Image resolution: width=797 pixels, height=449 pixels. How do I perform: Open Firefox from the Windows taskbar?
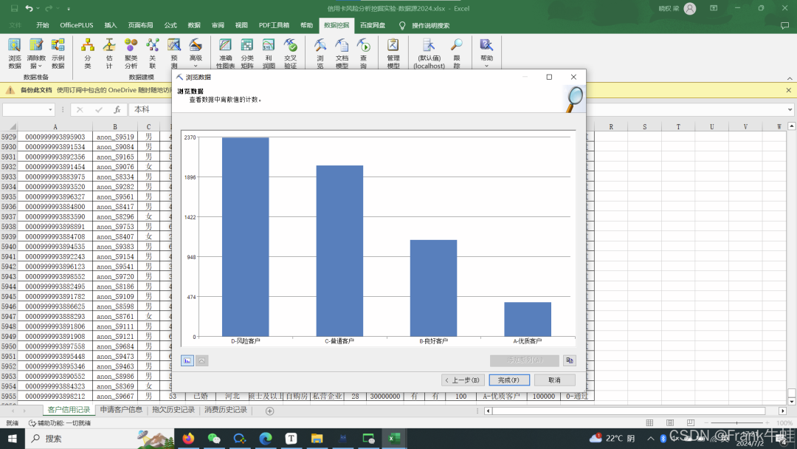coord(187,438)
